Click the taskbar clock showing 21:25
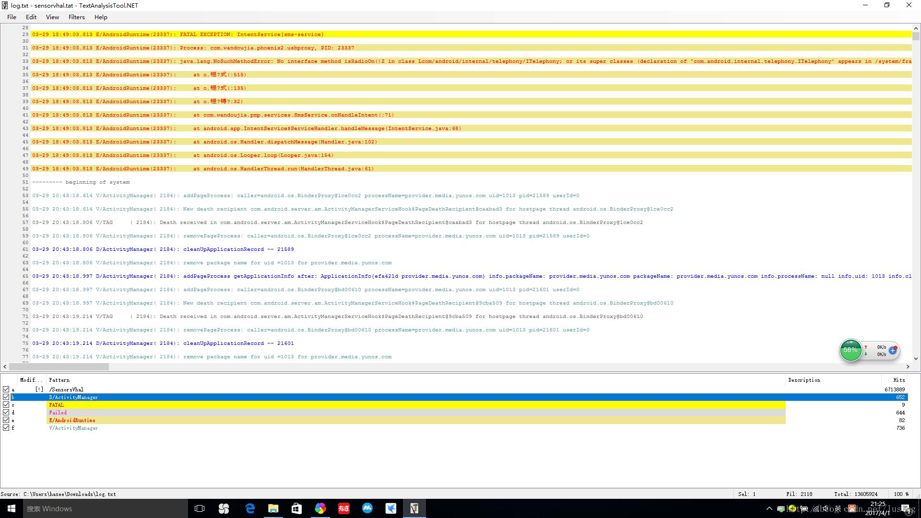The image size is (921, 518). [878, 508]
